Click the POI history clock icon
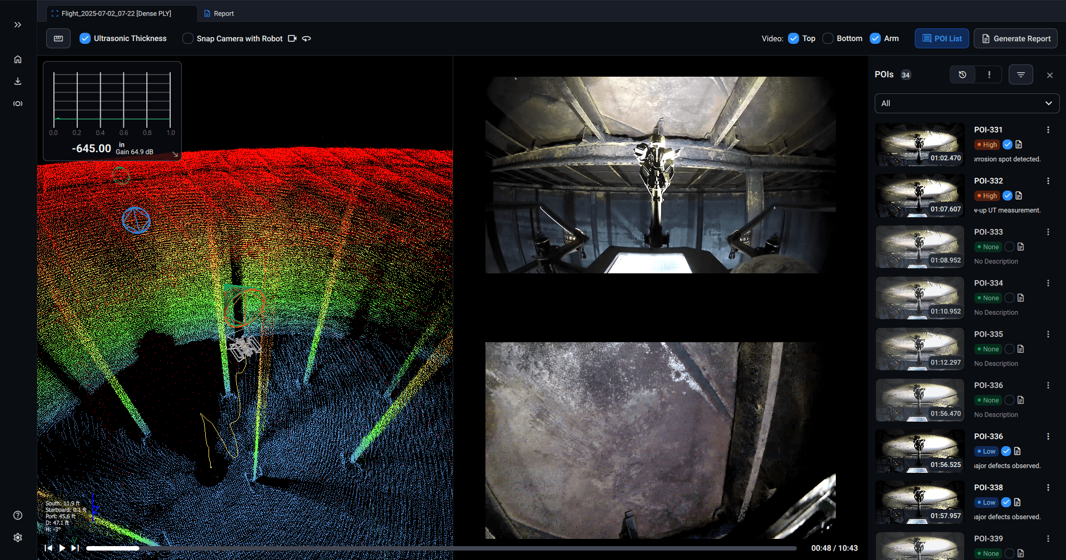The width and height of the screenshot is (1066, 560). pos(963,74)
